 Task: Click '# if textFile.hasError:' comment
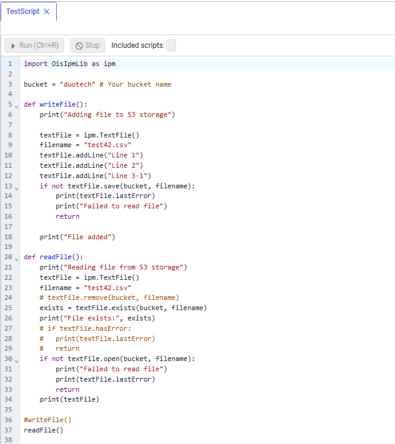[x=85, y=328]
